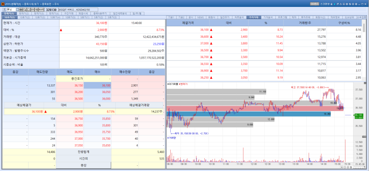Click the 거래량:주 column header

click(x=305, y=23)
